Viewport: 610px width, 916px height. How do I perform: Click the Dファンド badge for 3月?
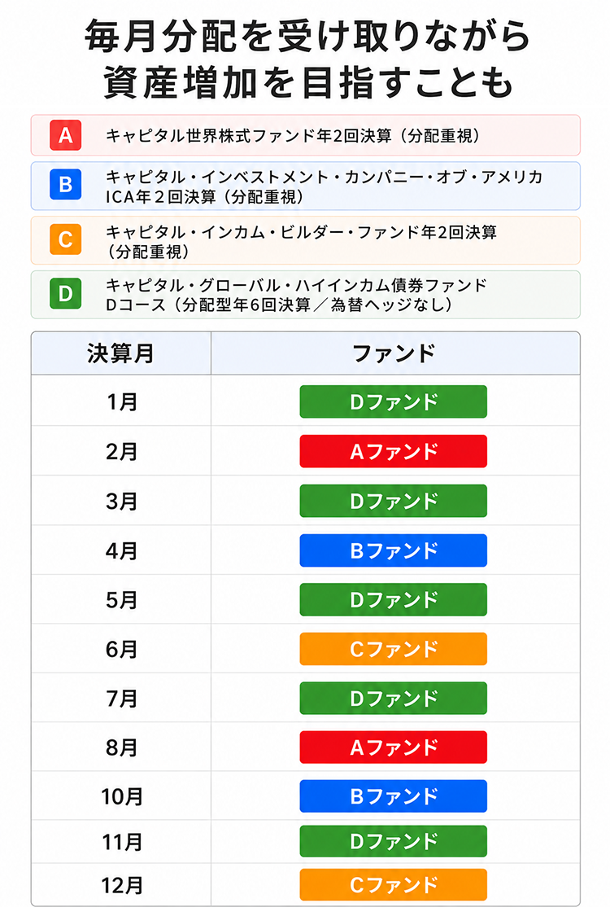[x=394, y=501]
